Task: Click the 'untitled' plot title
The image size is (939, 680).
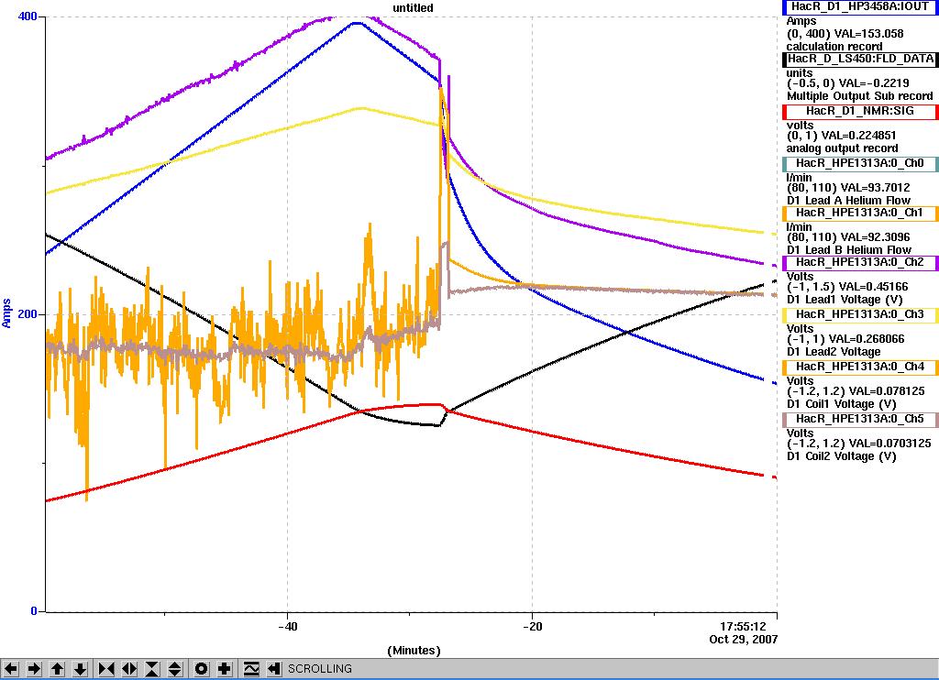Action: (x=414, y=7)
